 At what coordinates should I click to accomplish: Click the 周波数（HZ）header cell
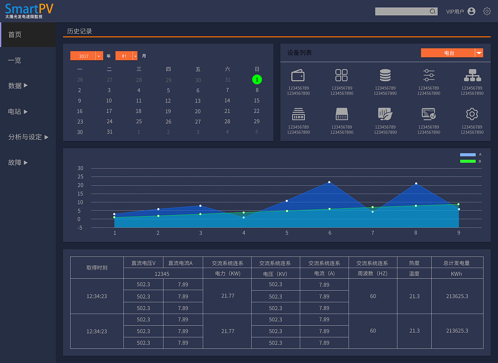(x=373, y=273)
